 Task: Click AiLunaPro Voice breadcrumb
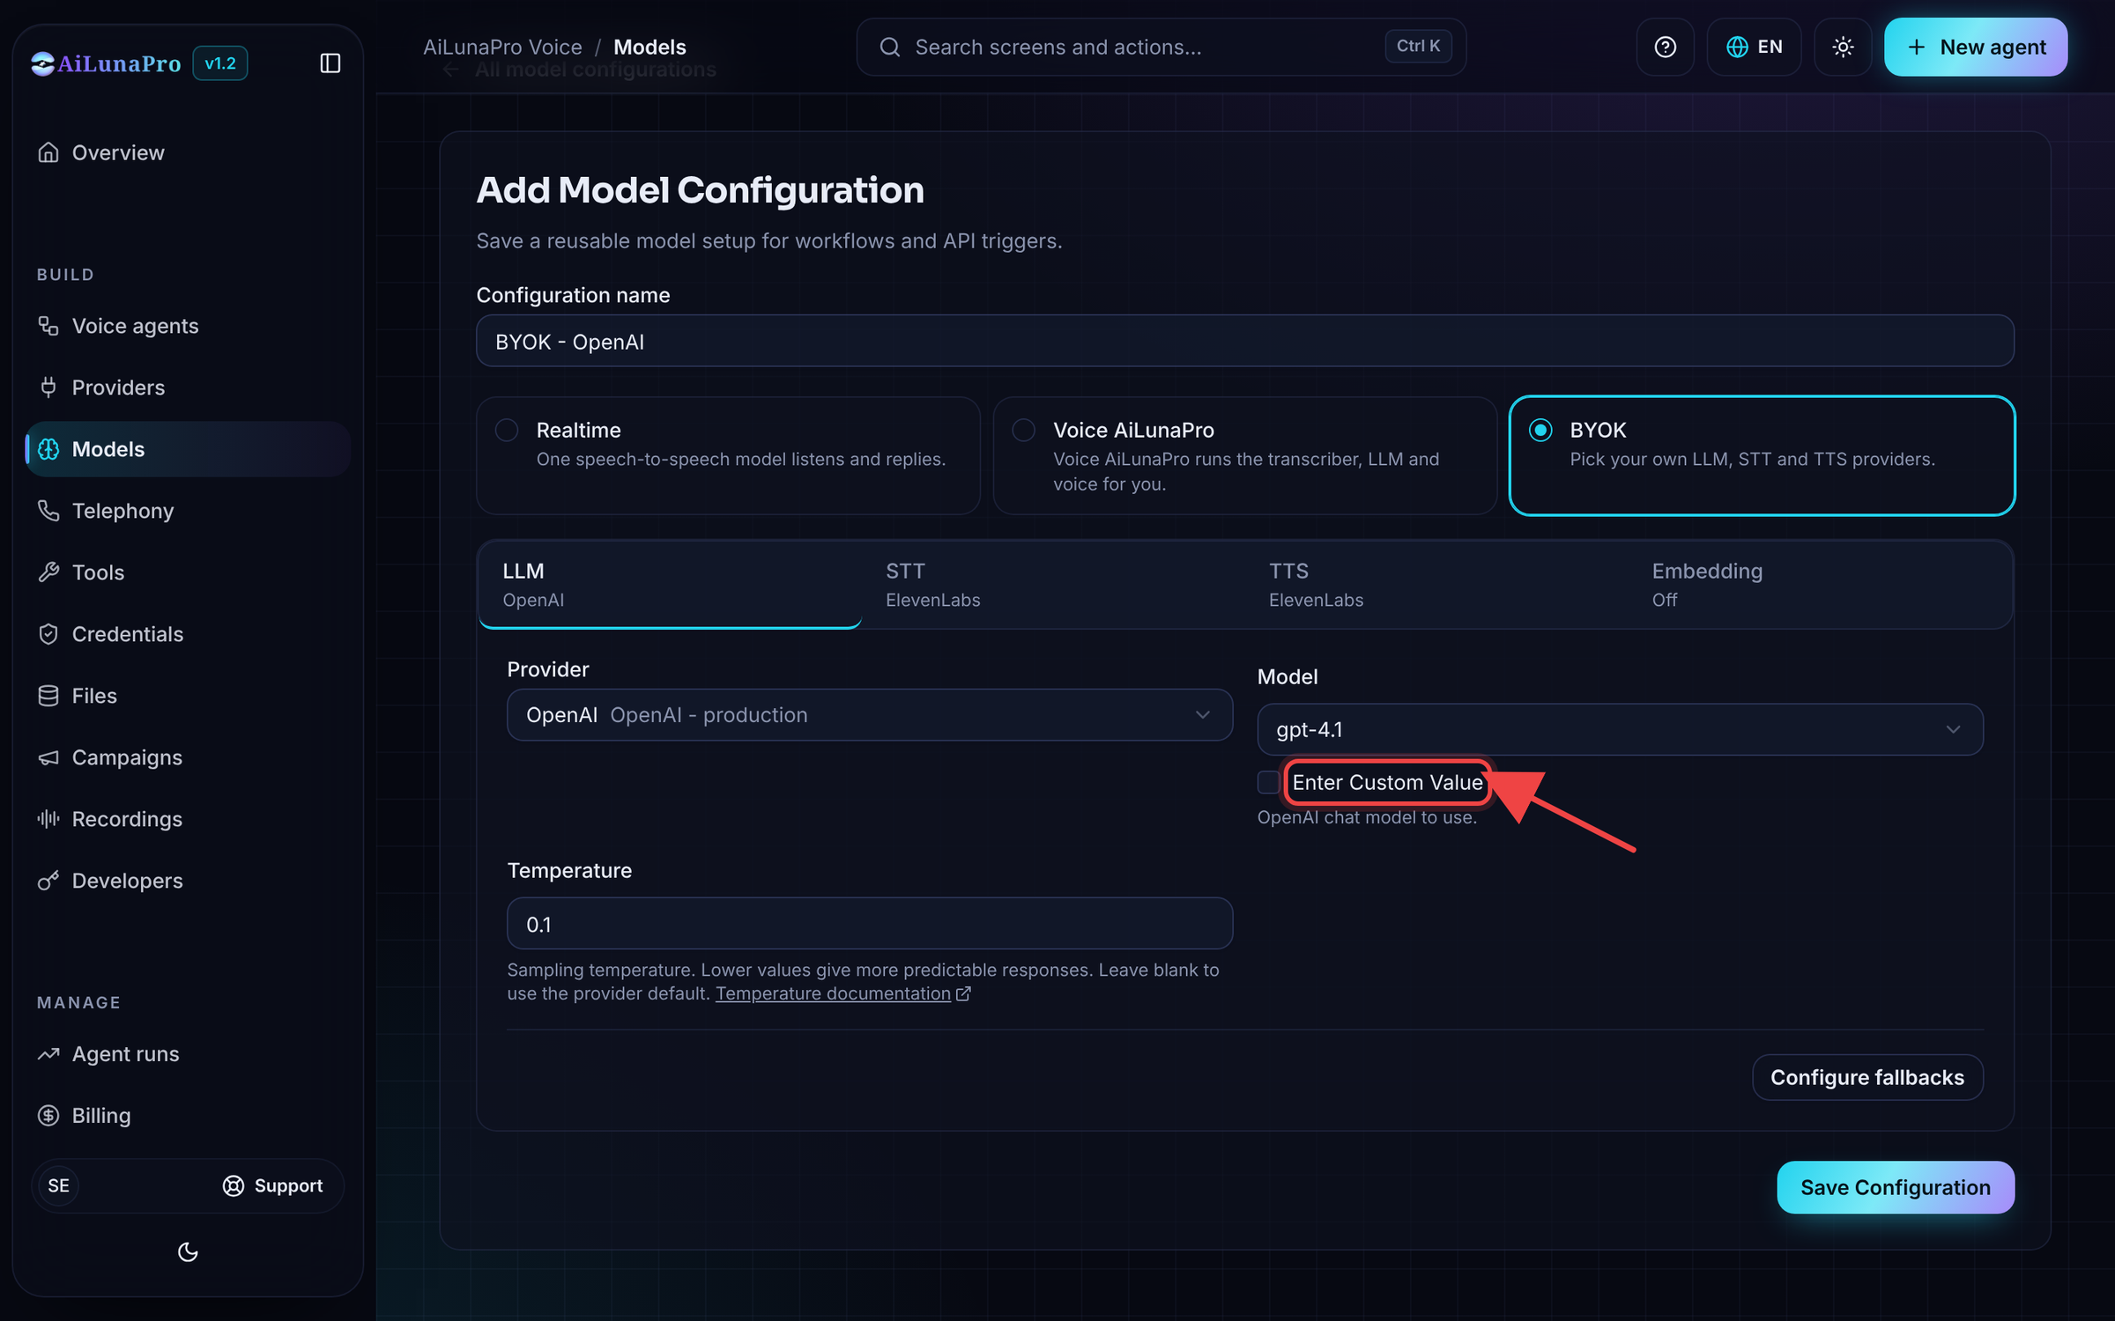pyautogui.click(x=502, y=47)
